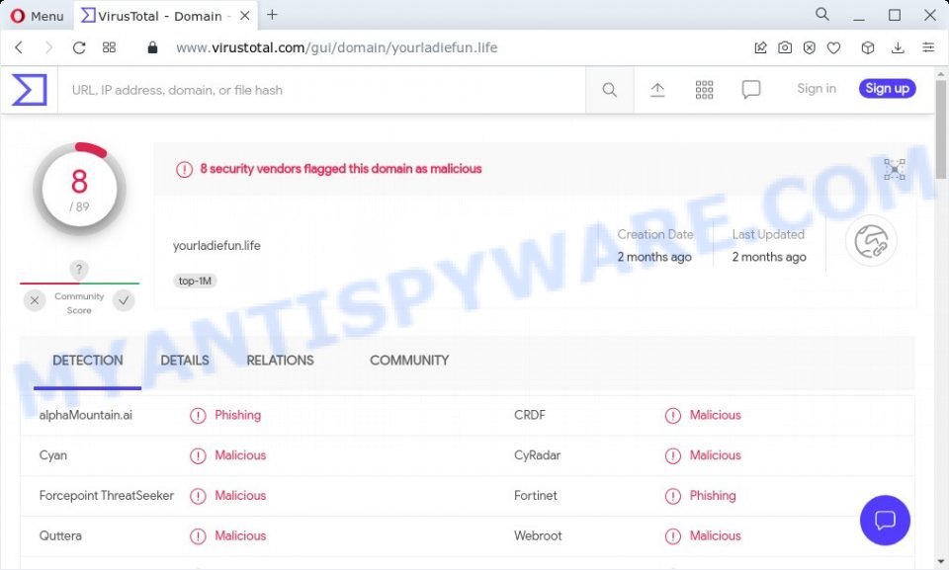Open the Opera Menu button
This screenshot has width=949, height=570.
37,16
